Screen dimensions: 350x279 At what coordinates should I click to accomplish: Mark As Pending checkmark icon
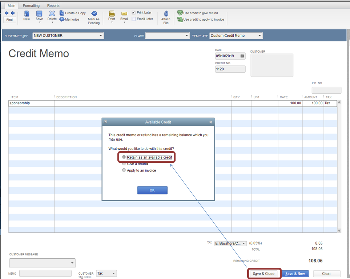click(94, 13)
